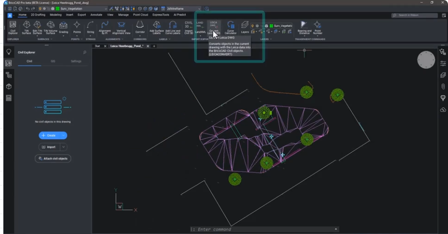Expand the Import button dropdown arrow

[x=64, y=147]
